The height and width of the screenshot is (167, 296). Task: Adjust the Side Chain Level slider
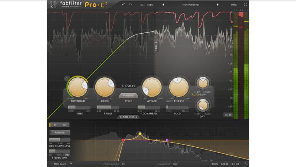point(60,140)
